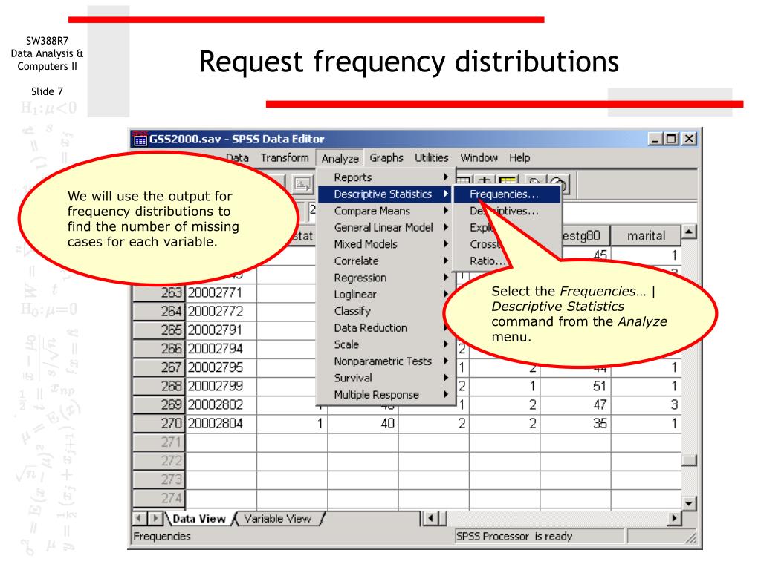Click the chart toolbar icon left of Reports

(x=305, y=183)
